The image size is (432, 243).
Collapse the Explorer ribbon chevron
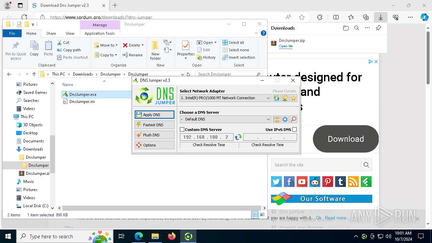point(256,33)
